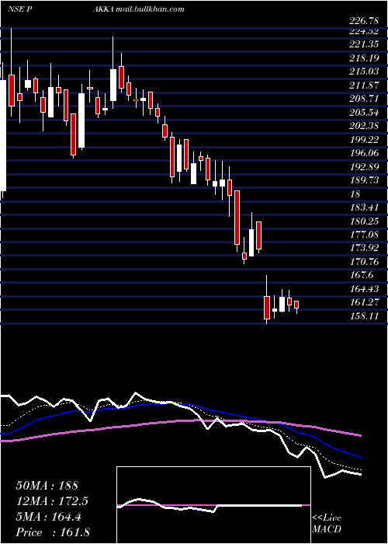Click inside the MACD inset chart
The width and height of the screenshot is (388, 544).
pos(213,505)
